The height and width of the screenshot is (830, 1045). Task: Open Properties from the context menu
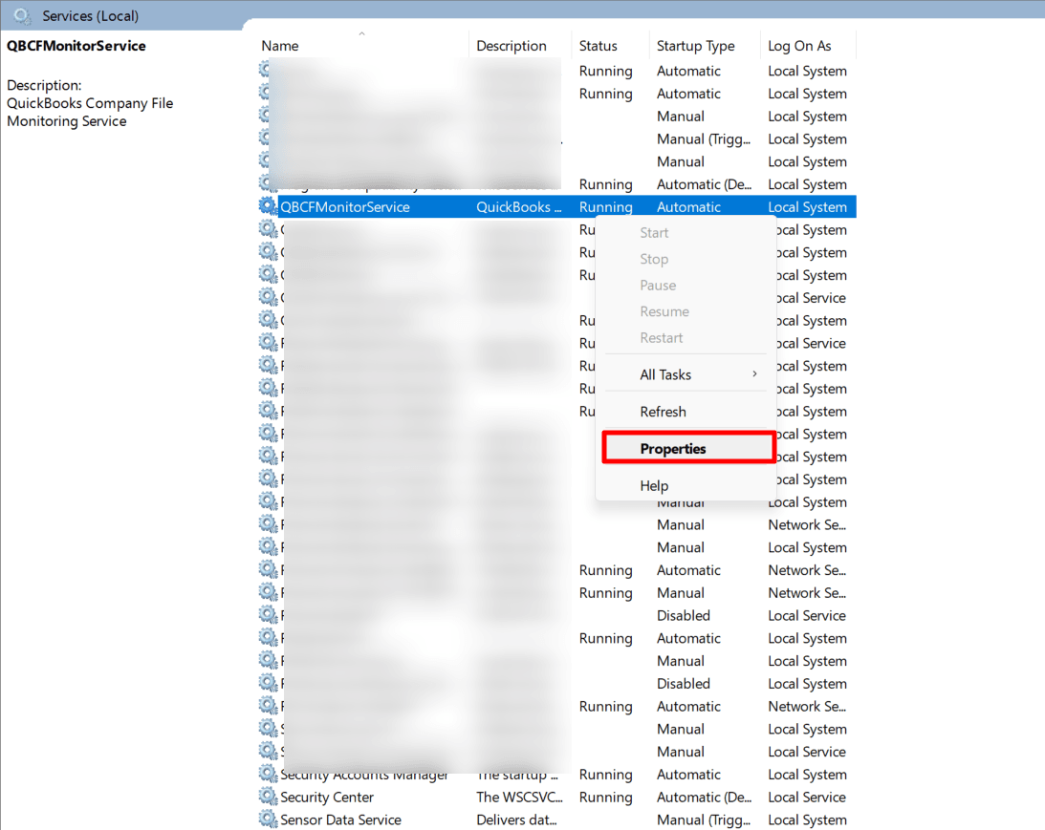[687, 448]
